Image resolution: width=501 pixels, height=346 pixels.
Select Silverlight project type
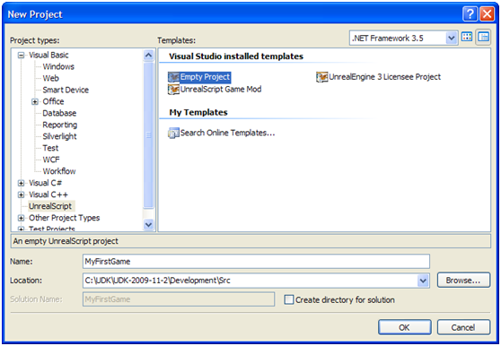coord(59,136)
